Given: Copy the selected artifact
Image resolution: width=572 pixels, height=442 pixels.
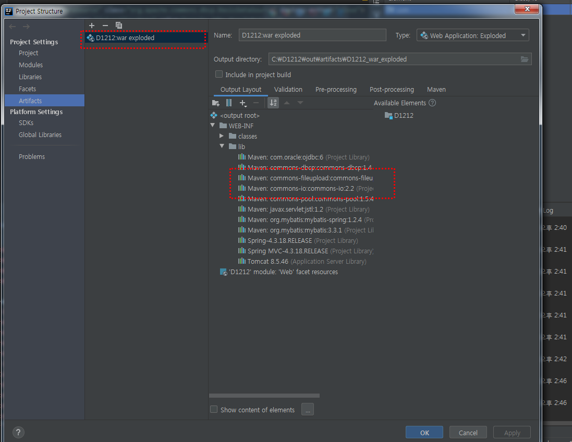Looking at the screenshot, I should [118, 25].
